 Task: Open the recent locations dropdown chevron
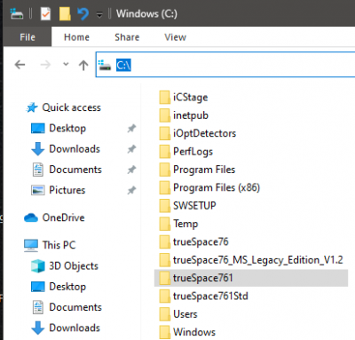click(x=66, y=64)
